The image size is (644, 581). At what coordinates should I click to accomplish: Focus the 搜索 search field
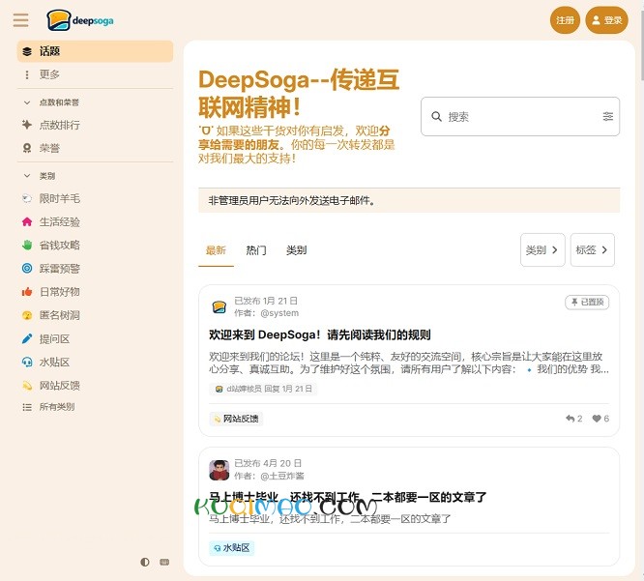520,117
